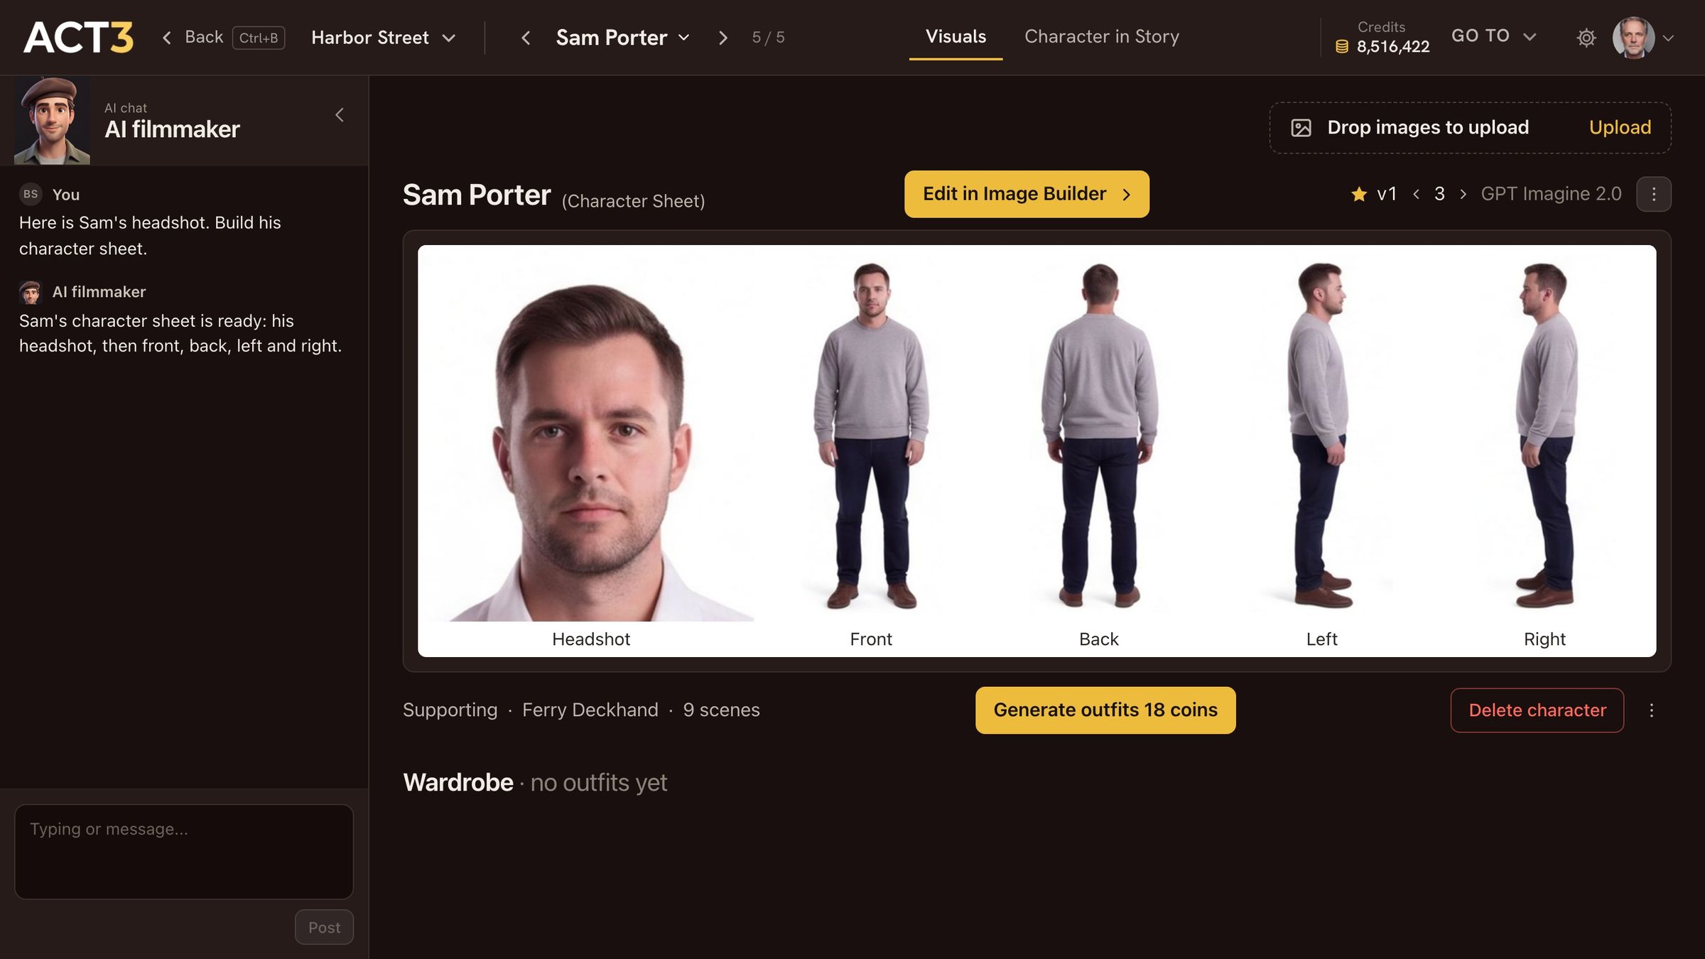The image size is (1705, 959).
Task: Click Generate outfits 18 coins
Action: click(x=1105, y=710)
